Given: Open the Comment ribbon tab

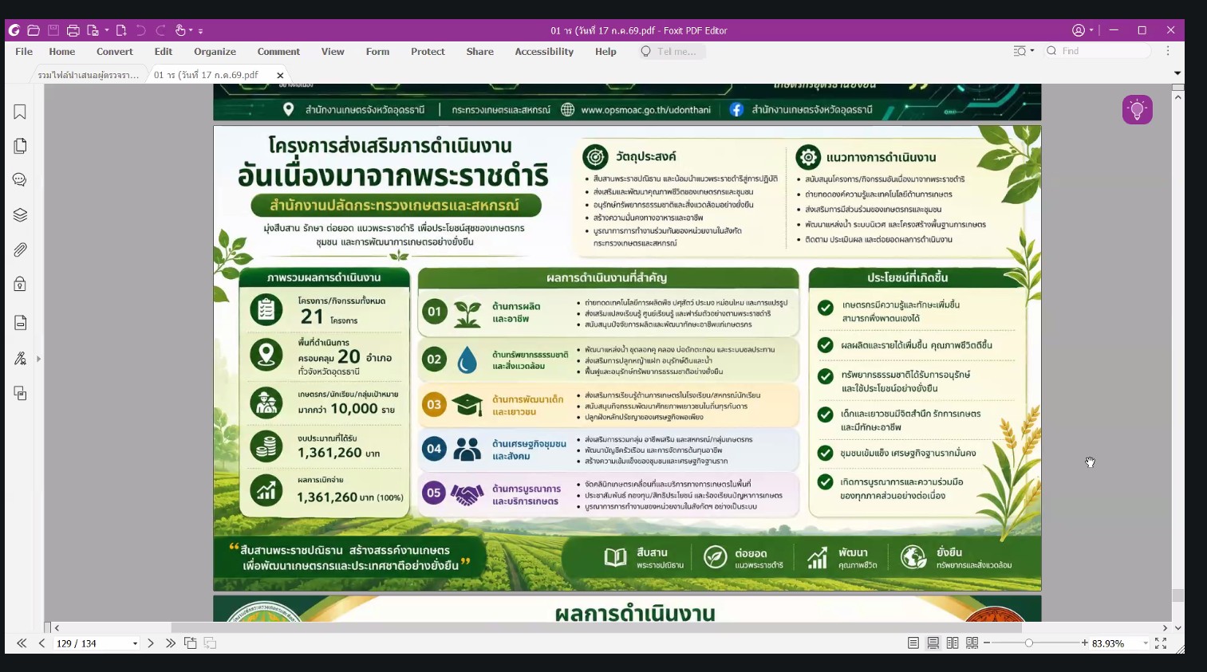Looking at the screenshot, I should tap(278, 51).
